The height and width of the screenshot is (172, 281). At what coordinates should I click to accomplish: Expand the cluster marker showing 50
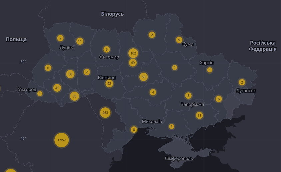(x=144, y=77)
